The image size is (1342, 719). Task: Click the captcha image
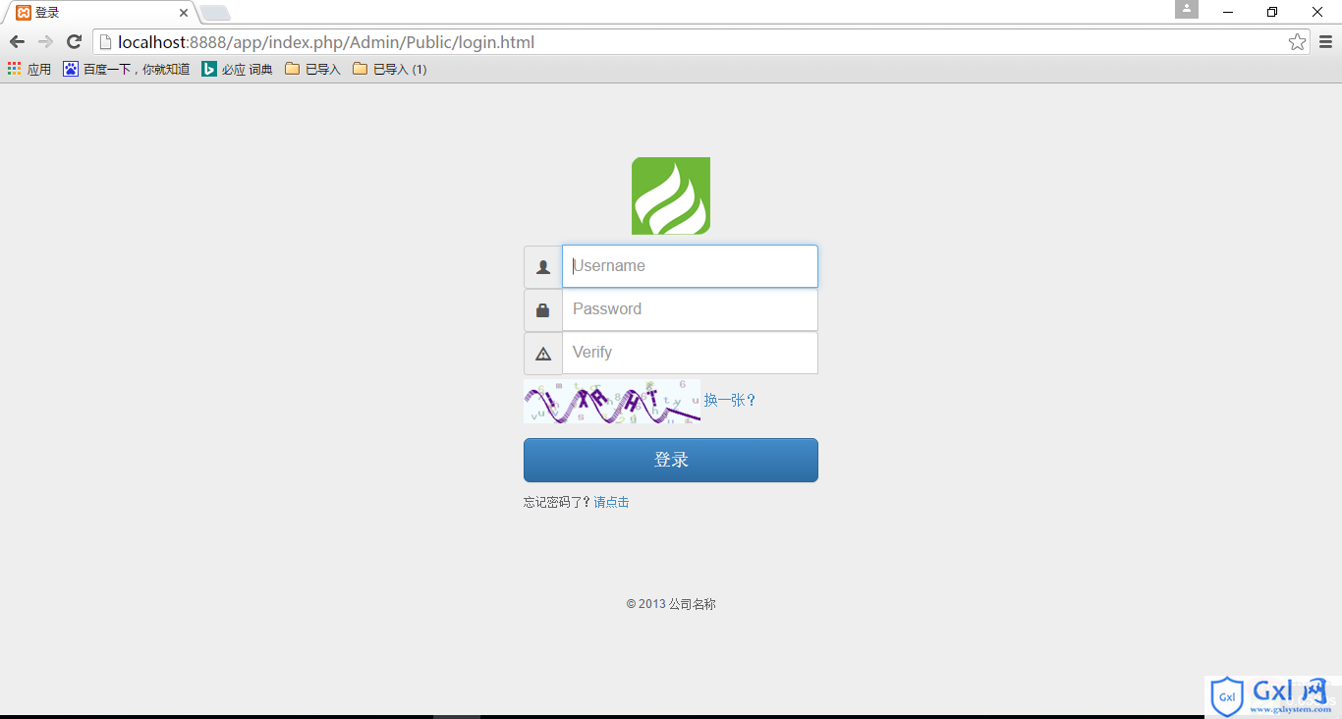tap(612, 402)
